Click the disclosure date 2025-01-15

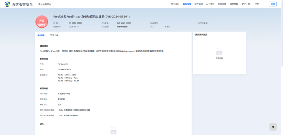click(x=74, y=27)
